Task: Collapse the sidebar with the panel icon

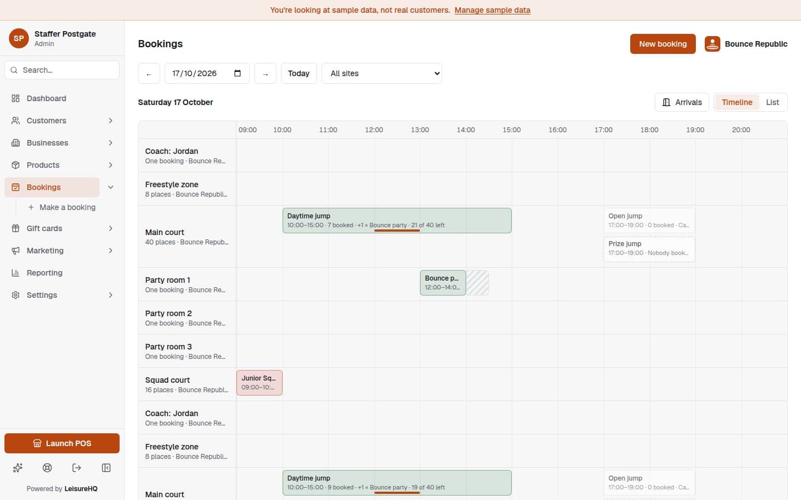Action: pos(106,468)
